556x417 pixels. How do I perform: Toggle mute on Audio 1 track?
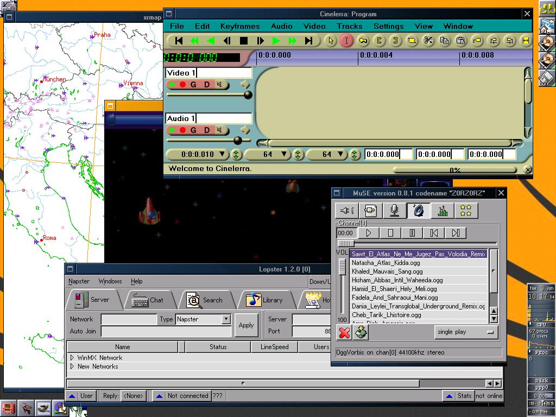pos(220,130)
